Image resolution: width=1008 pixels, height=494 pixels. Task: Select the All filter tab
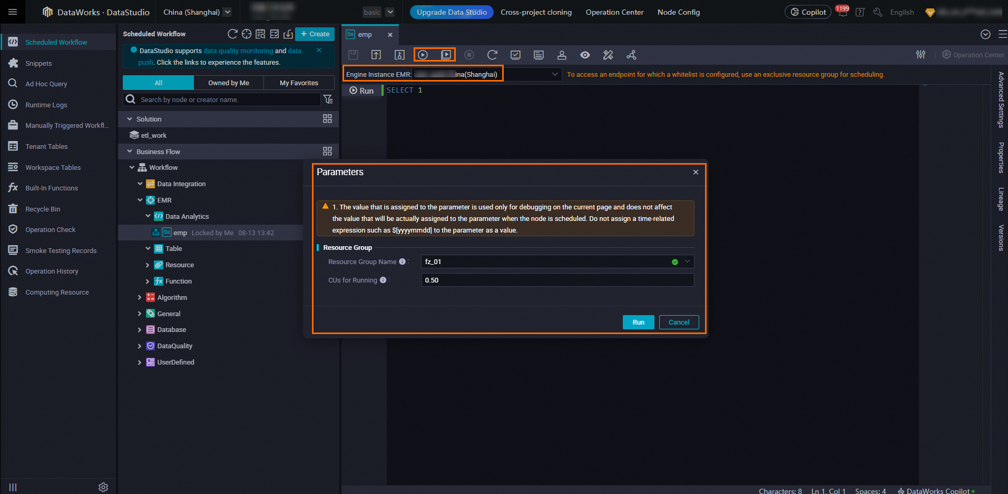[158, 83]
